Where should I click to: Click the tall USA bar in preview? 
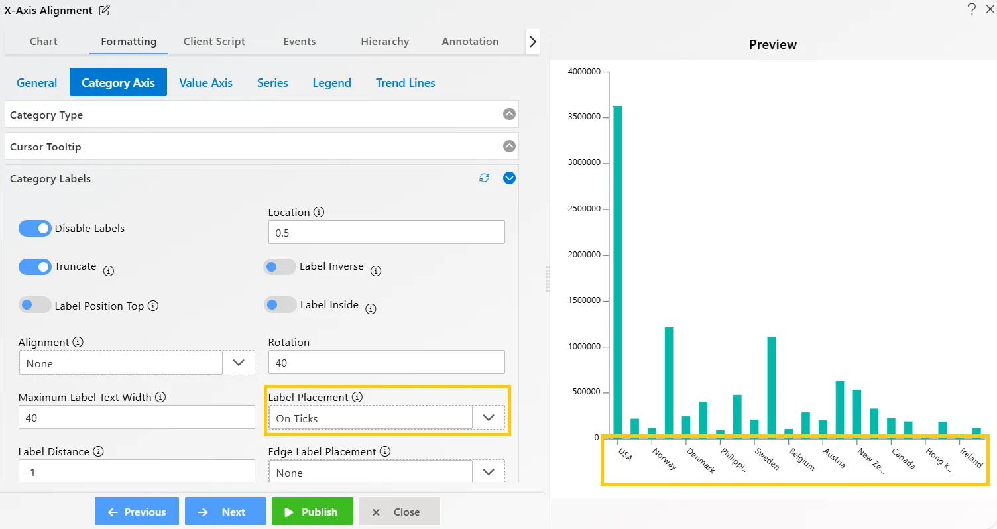point(618,272)
